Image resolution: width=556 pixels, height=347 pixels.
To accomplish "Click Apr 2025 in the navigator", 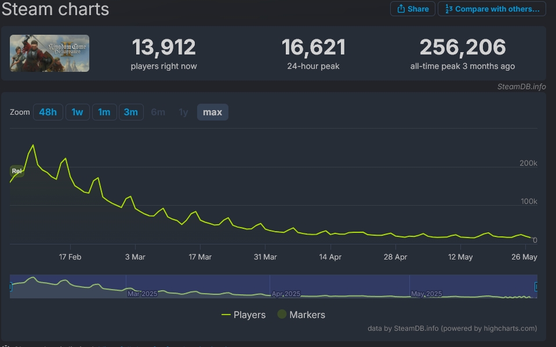I will 286,294.
